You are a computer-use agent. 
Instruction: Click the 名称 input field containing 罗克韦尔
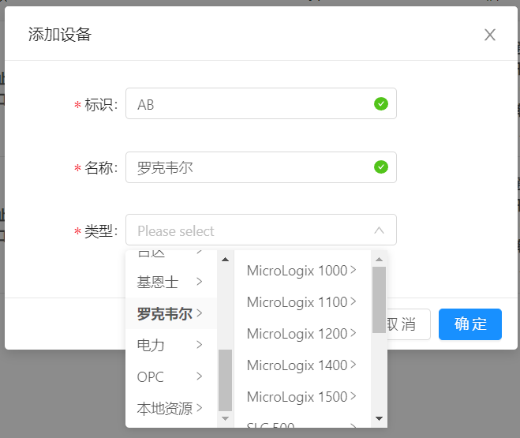(261, 167)
